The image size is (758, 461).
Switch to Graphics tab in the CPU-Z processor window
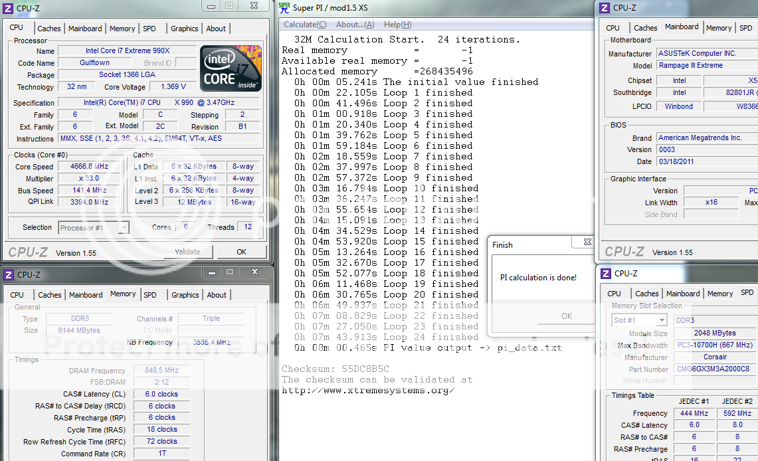tap(185, 29)
